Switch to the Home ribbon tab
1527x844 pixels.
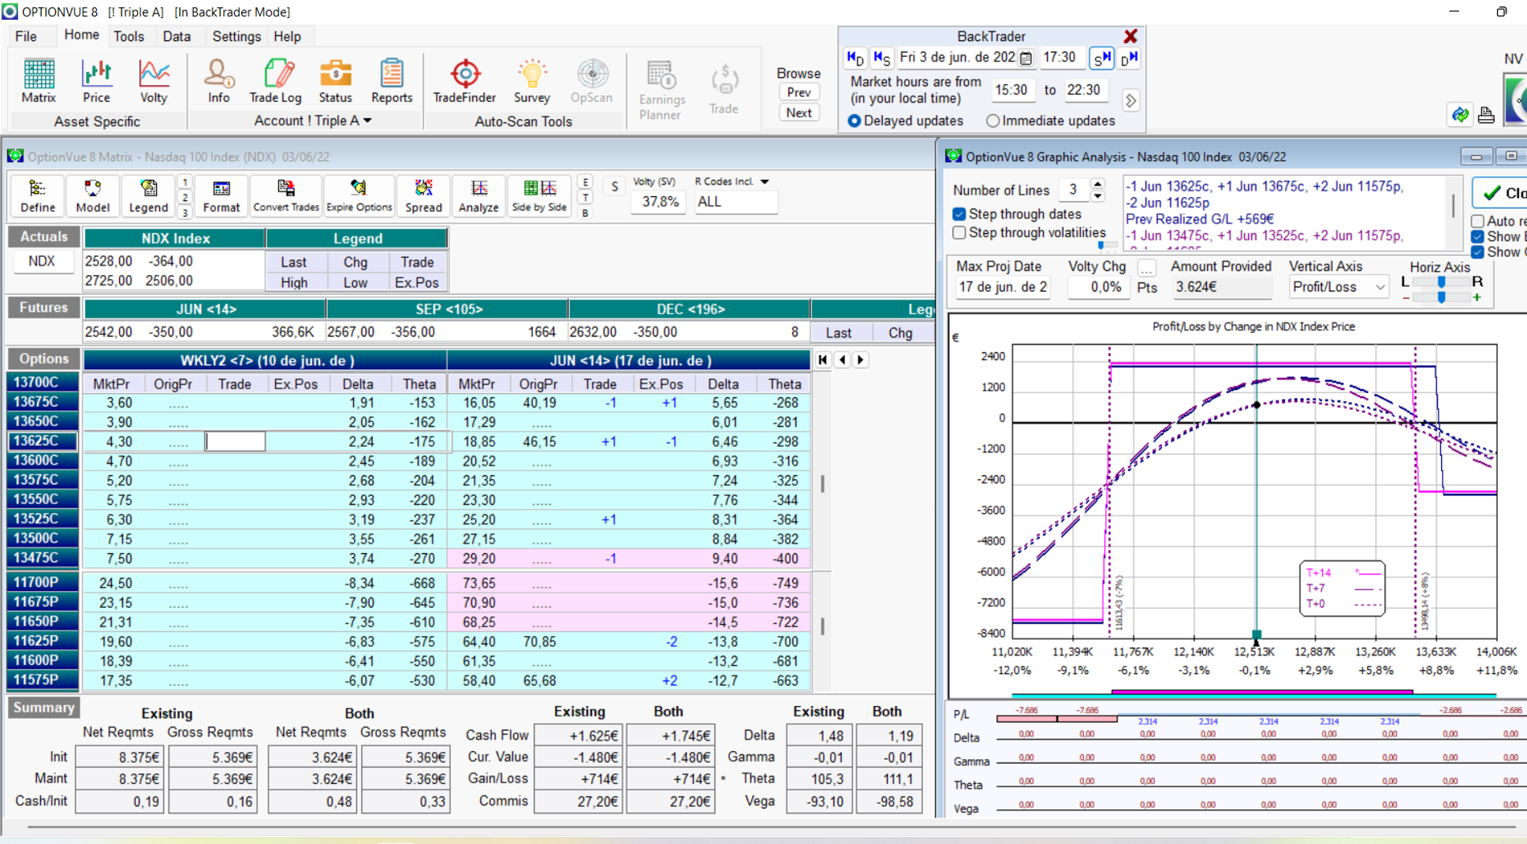pos(81,35)
